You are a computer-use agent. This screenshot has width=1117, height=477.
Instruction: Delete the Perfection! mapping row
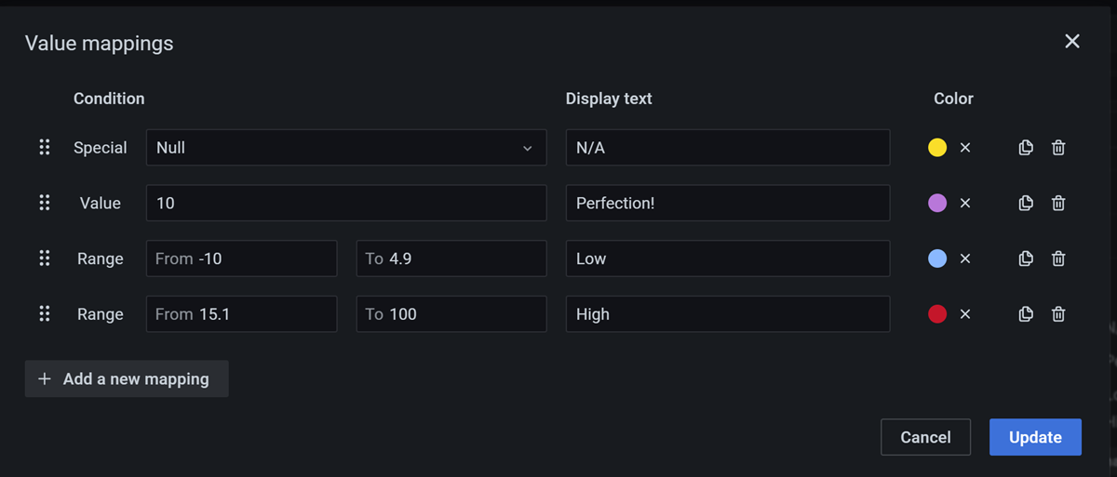tap(1058, 203)
